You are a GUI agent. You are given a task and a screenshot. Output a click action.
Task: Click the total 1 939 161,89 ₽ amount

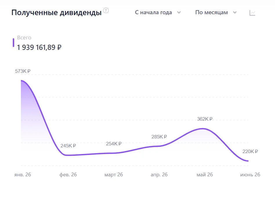[39, 47]
